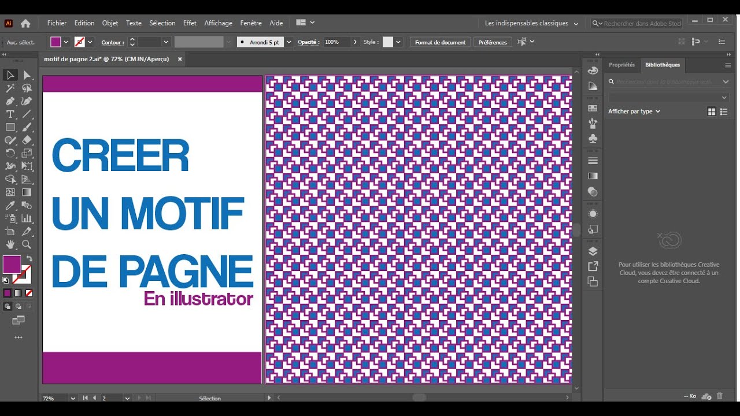Select the Eyedropper tool
The height and width of the screenshot is (416, 740).
point(10,206)
